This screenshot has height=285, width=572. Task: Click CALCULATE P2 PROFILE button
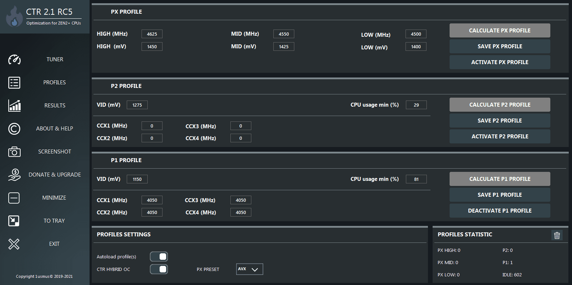click(x=500, y=105)
